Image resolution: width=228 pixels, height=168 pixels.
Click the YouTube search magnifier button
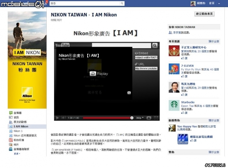pos(155,46)
